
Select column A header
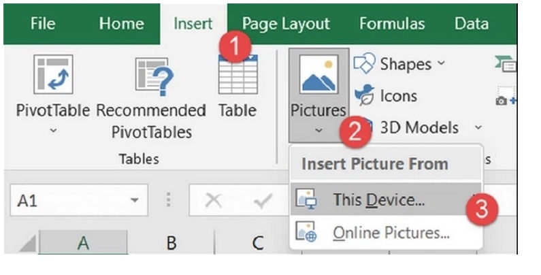[x=83, y=243]
